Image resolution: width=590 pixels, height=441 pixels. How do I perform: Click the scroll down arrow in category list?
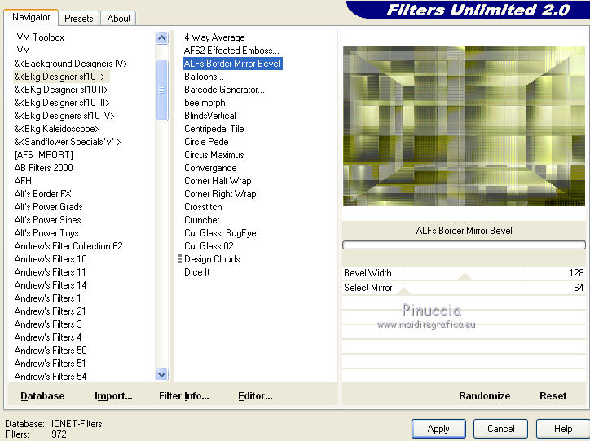pyautogui.click(x=162, y=375)
